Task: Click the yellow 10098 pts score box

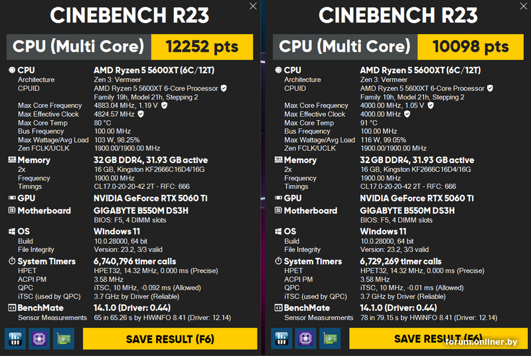Action: pos(469,47)
